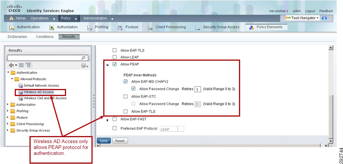The height and width of the screenshot is (164, 343).
Task: Click the admin user link
Action: (x=297, y=11)
